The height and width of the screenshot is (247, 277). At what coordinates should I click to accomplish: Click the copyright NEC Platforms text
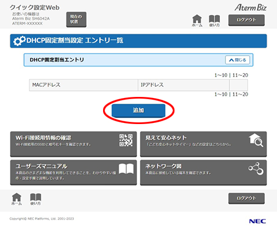(x=42, y=219)
